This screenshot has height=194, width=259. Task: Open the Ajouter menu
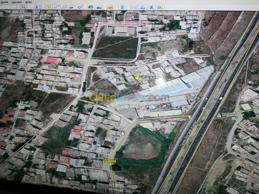pyautogui.click(x=17, y=2)
